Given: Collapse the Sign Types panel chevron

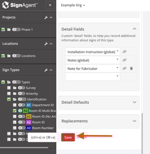Looking at the screenshot, I should (51, 70).
